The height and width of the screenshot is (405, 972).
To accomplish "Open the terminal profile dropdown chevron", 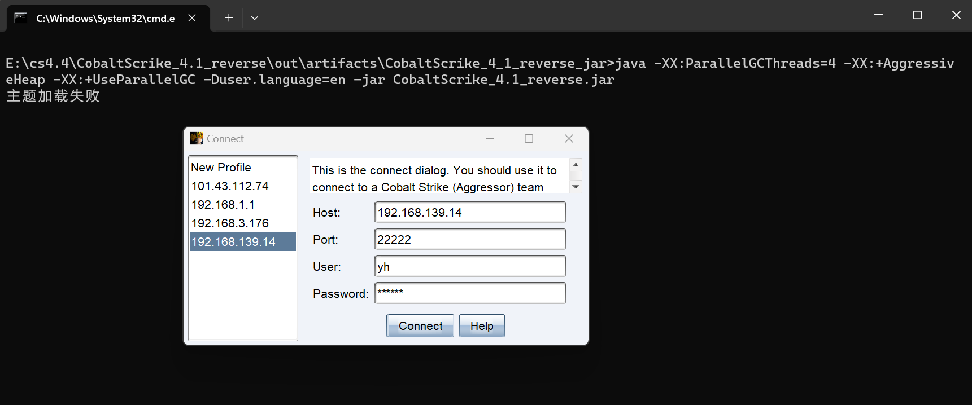I will pos(255,18).
